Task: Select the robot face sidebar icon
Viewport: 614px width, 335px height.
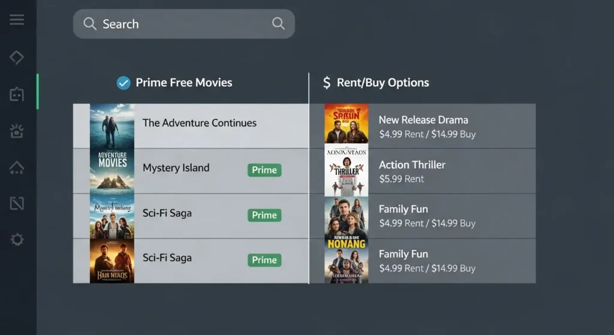Action: [x=17, y=94]
